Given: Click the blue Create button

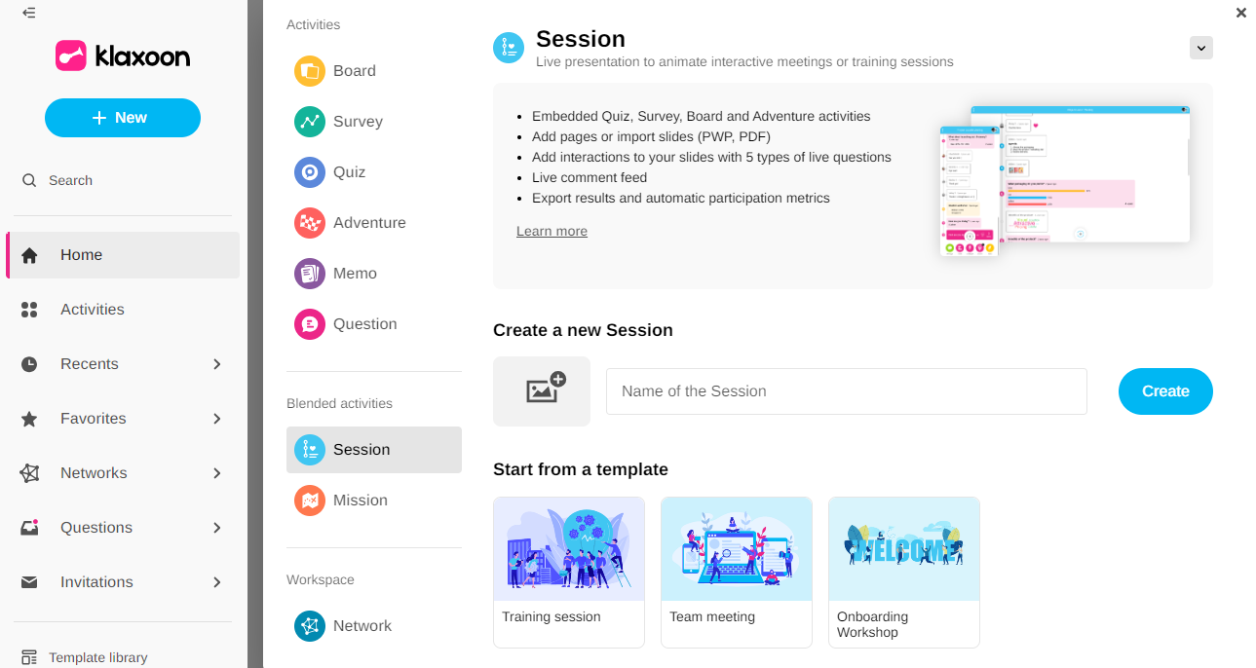Looking at the screenshot, I should pos(1165,391).
